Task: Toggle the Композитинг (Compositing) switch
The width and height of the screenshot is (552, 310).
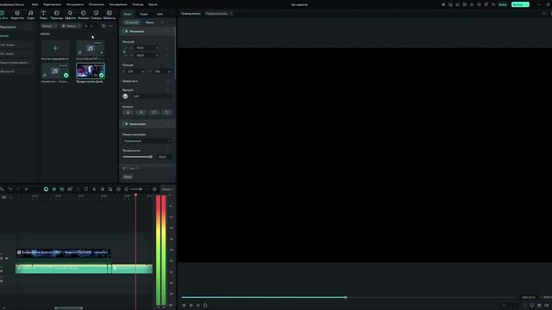Action: tap(125, 124)
